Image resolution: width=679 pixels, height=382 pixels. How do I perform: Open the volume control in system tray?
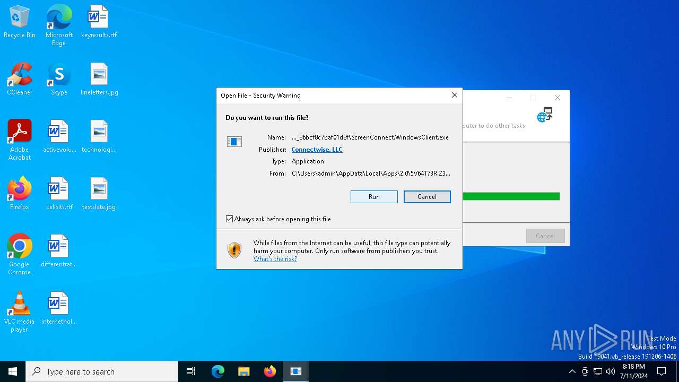[611, 371]
